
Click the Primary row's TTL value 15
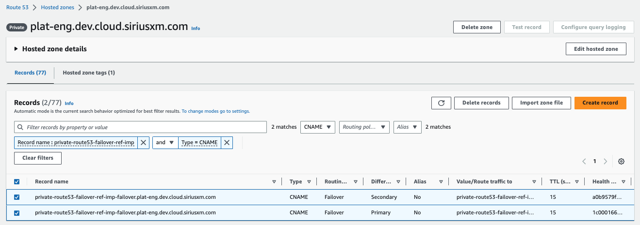[553, 212]
